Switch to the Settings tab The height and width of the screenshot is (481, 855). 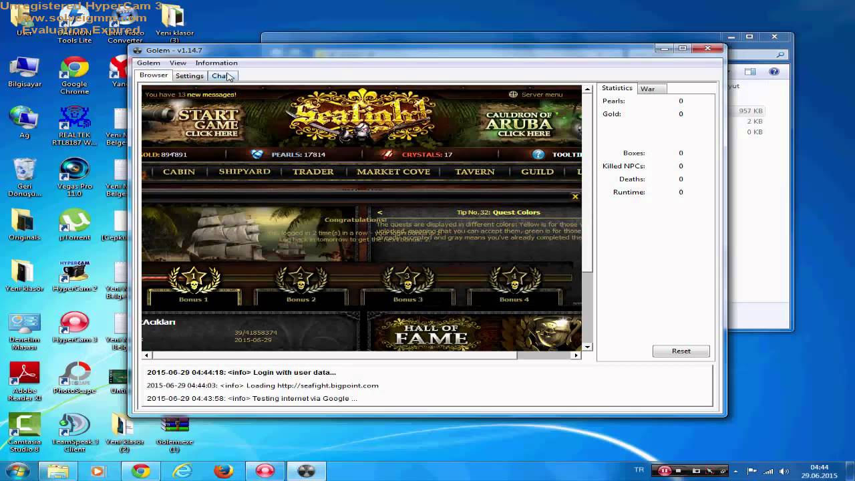pos(190,76)
